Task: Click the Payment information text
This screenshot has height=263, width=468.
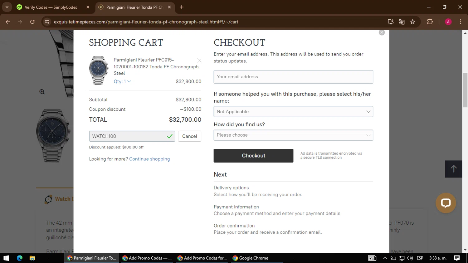Action: 236,207
